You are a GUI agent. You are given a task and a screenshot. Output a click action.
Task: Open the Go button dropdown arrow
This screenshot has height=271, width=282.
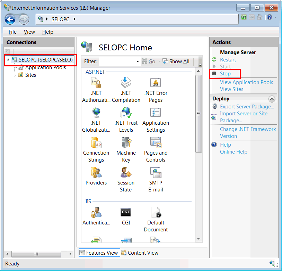tap(160, 61)
